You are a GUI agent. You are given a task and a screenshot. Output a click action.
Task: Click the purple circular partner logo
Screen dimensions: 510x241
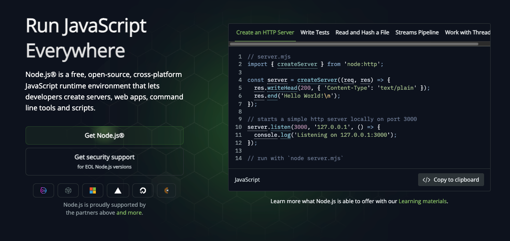[44, 190]
